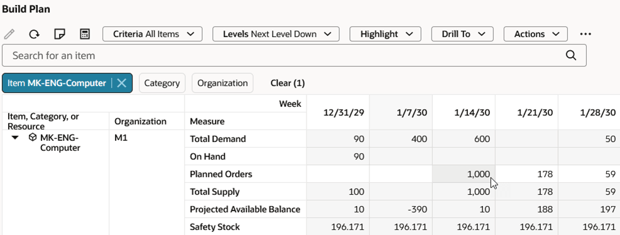Click the search magnifier icon
The width and height of the screenshot is (620, 235).
571,55
